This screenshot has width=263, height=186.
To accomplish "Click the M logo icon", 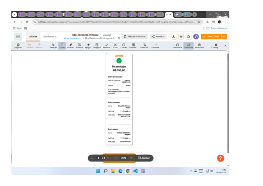I will [x=18, y=37].
